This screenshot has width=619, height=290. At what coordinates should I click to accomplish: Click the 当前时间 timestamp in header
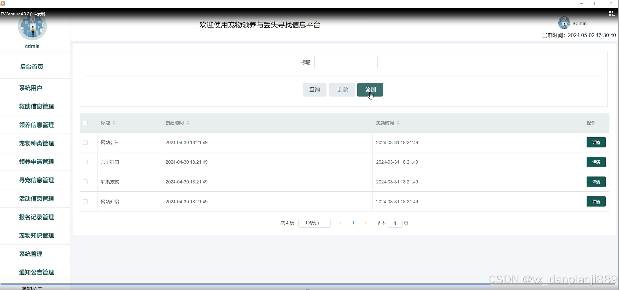(579, 35)
